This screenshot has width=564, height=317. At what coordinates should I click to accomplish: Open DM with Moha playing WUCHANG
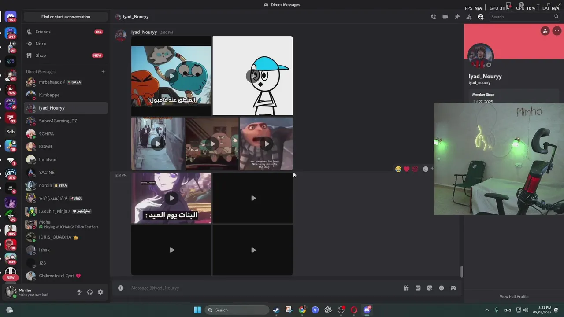[66, 225]
